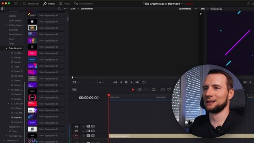
Task: Toggle the Effects panel tab
Action: 49,4
